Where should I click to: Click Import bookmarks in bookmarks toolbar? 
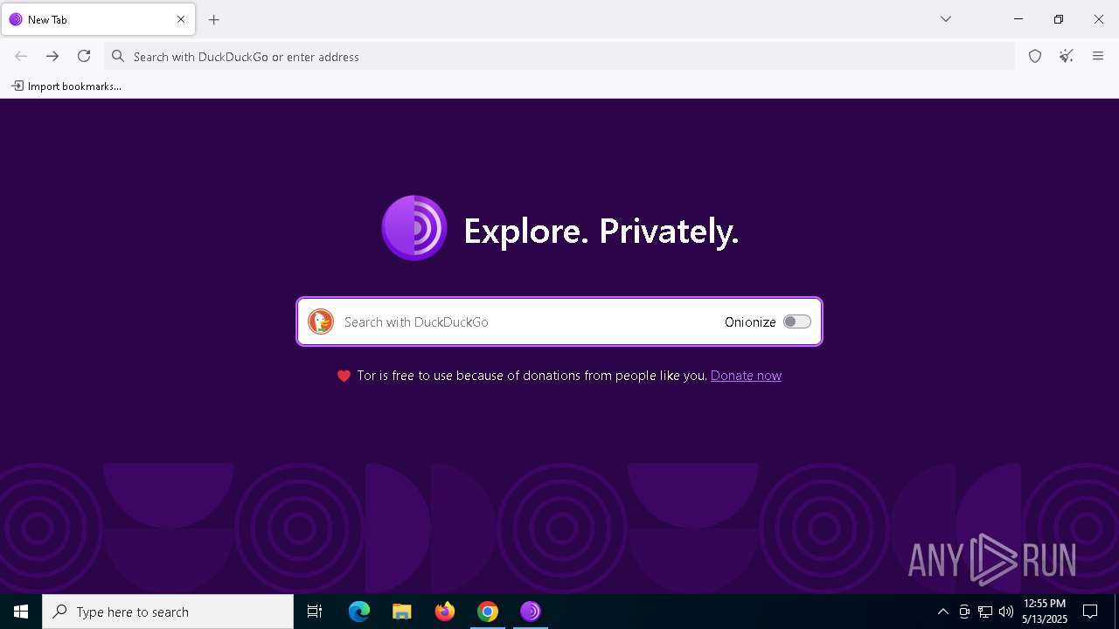point(66,86)
